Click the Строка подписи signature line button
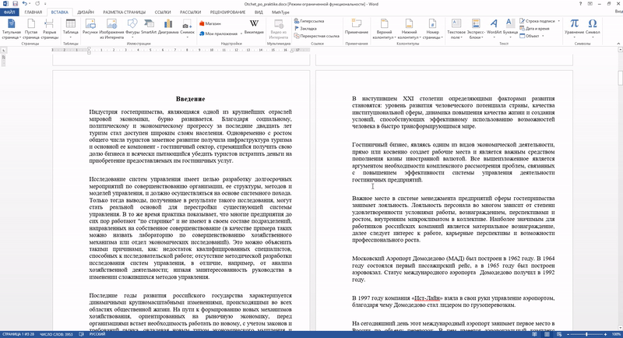The height and width of the screenshot is (338, 623). 537,21
